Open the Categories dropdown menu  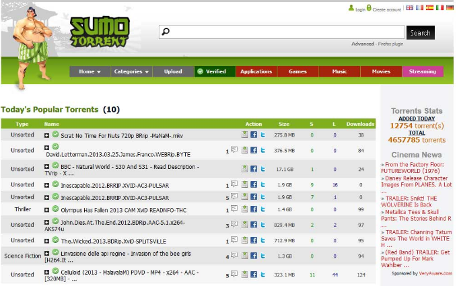pos(131,71)
